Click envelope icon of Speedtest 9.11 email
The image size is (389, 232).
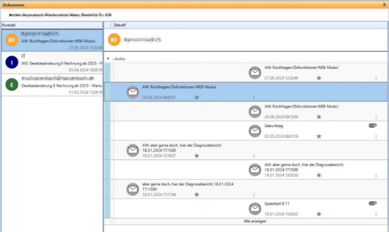(x=255, y=209)
